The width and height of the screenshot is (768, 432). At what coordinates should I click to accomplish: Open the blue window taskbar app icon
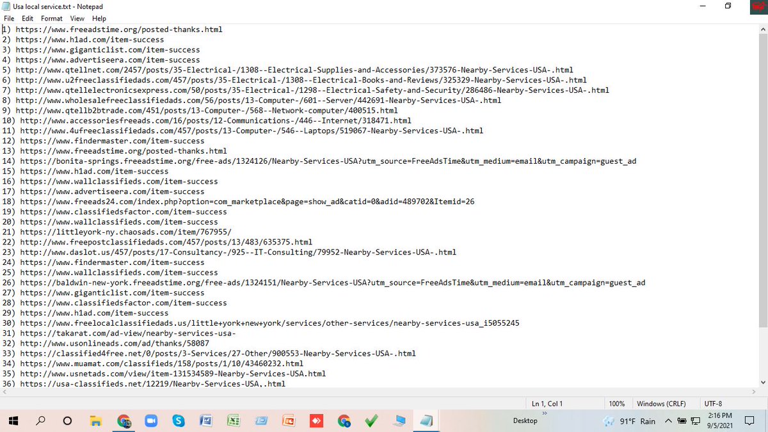262,421
